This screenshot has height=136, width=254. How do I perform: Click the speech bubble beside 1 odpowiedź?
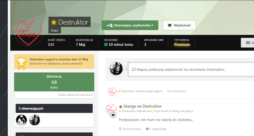click(x=147, y=129)
